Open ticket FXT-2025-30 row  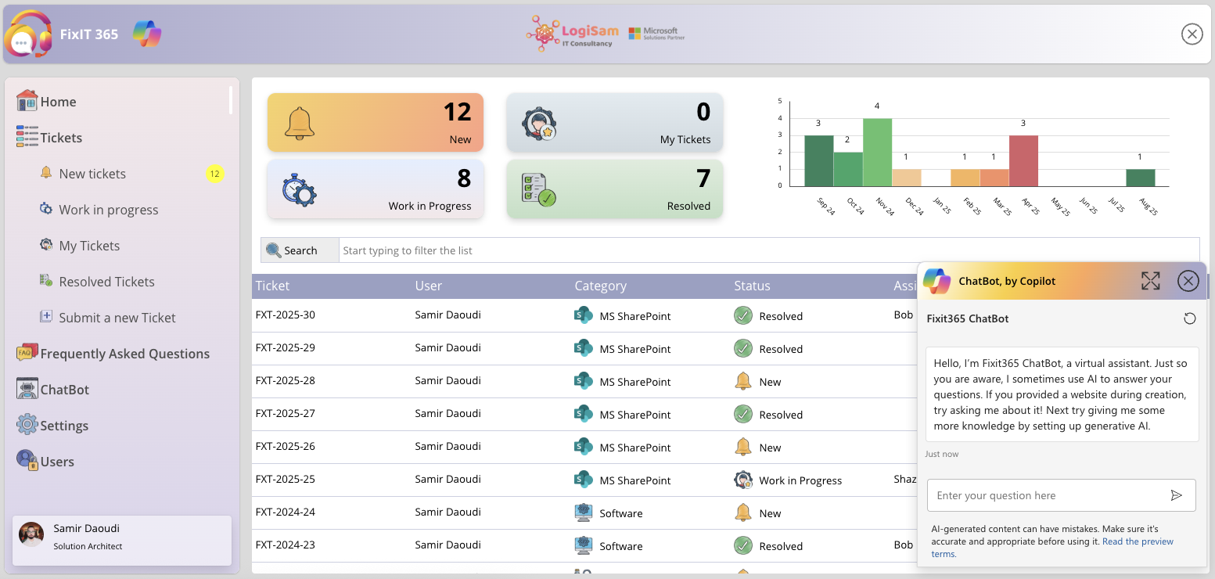tap(584, 315)
